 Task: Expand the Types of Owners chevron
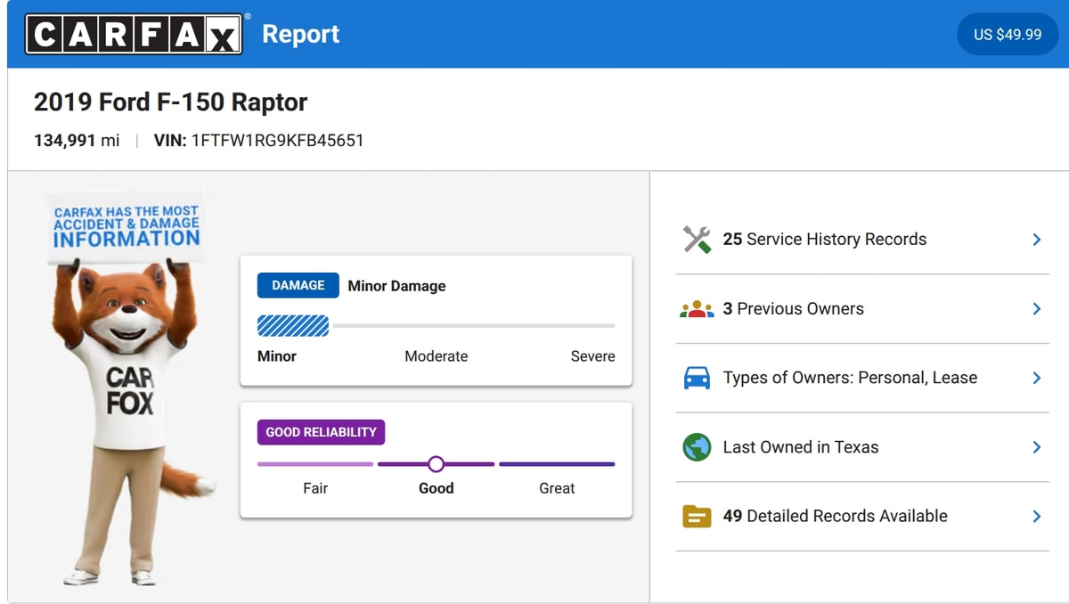coord(1036,378)
